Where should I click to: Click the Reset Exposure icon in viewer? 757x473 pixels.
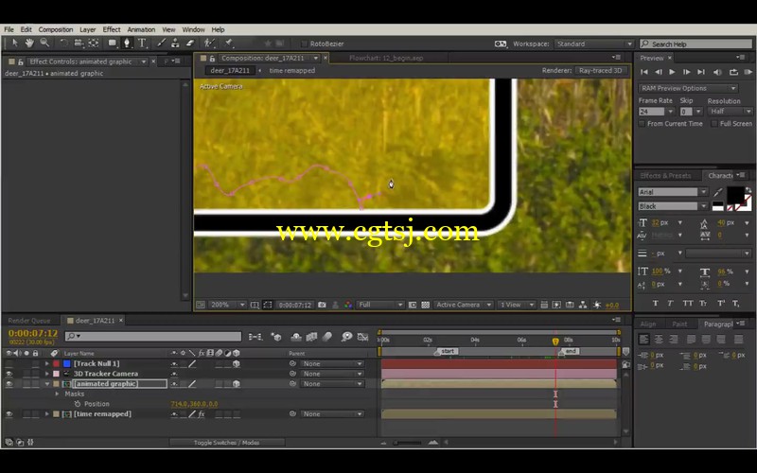click(x=597, y=305)
